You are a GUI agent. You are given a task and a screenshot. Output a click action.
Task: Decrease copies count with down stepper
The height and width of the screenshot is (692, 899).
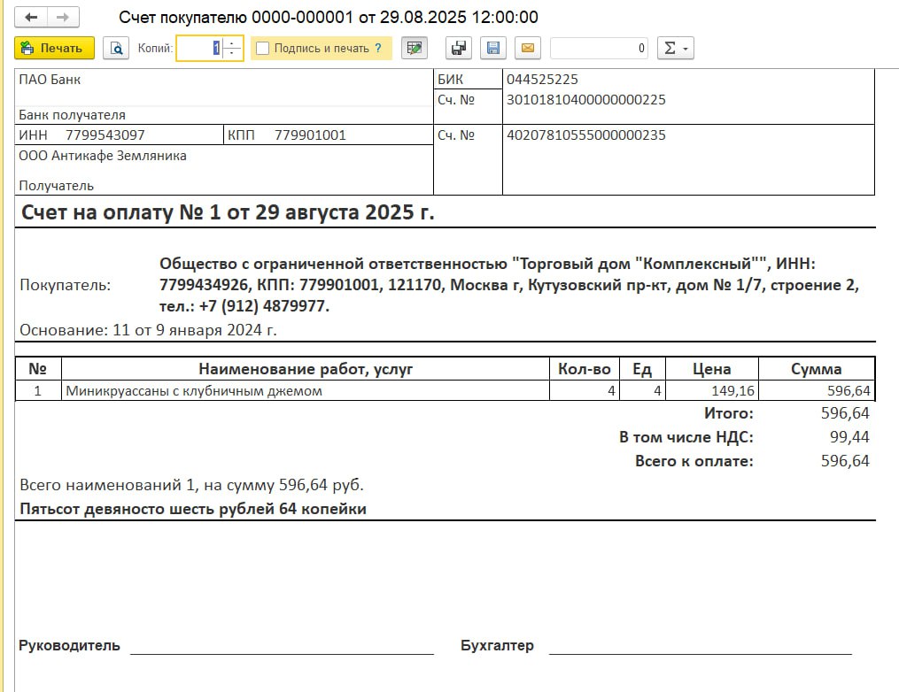[232, 54]
